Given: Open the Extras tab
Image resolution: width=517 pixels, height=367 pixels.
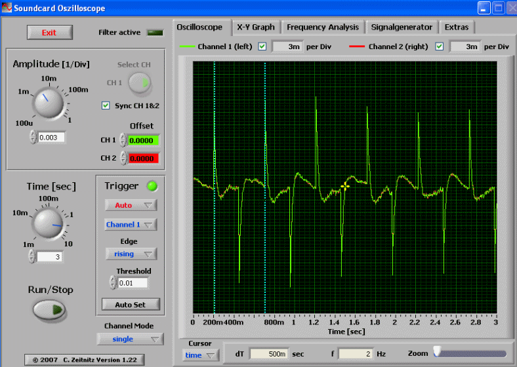Looking at the screenshot, I should tap(457, 28).
